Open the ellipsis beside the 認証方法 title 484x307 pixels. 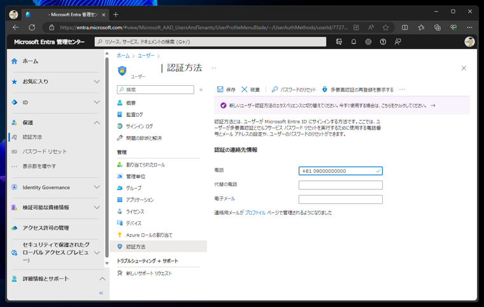(214, 68)
